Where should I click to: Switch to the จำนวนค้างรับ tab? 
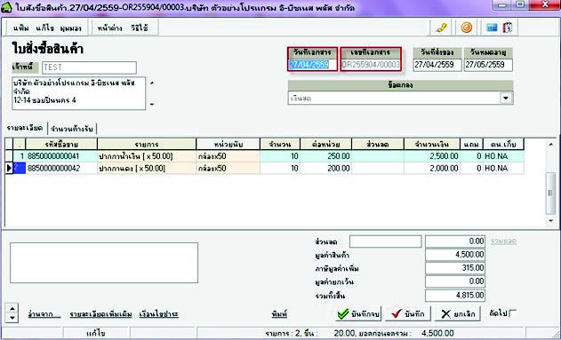(x=72, y=129)
